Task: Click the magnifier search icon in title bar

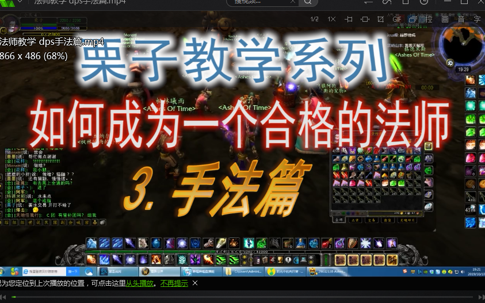Action: (x=308, y=2)
